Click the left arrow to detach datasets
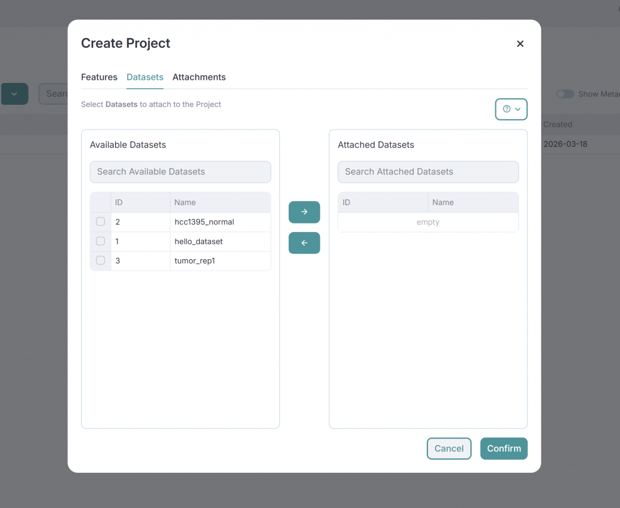620x508 pixels. [x=304, y=243]
